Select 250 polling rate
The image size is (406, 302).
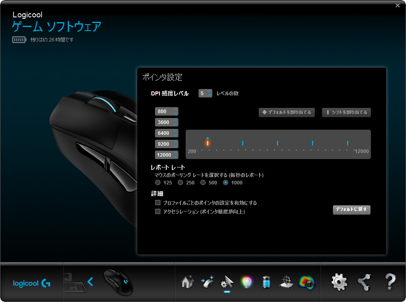180,182
